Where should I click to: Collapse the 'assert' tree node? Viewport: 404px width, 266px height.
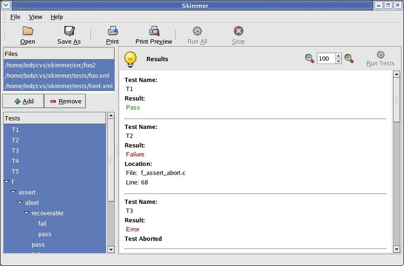[13, 193]
